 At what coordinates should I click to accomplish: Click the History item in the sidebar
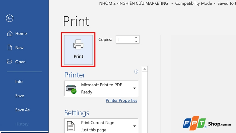pos(22,124)
